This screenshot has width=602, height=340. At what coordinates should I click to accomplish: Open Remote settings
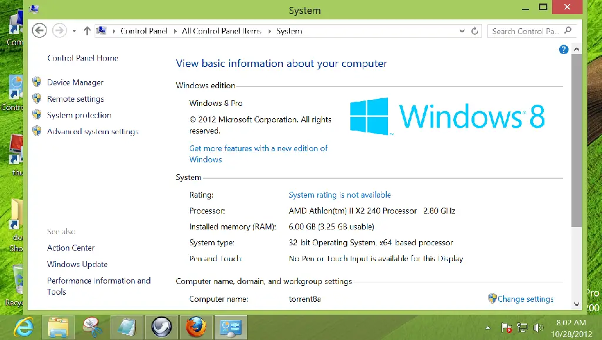75,99
